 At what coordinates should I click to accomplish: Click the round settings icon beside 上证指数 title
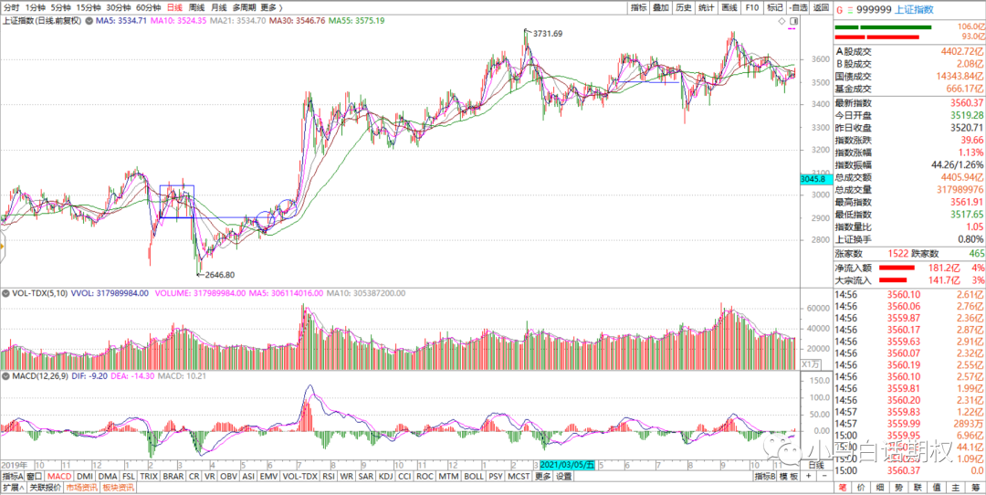point(89,20)
